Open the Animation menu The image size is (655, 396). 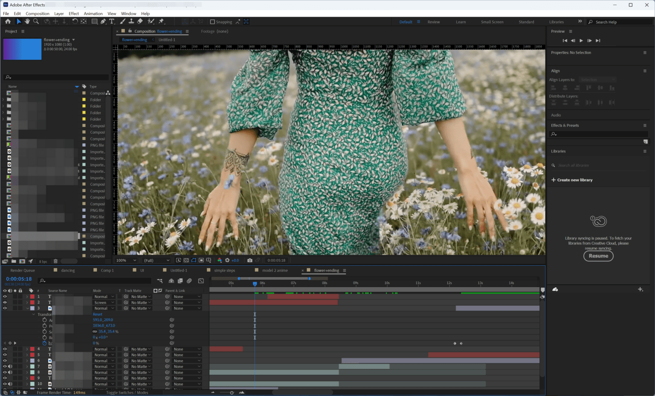point(93,13)
